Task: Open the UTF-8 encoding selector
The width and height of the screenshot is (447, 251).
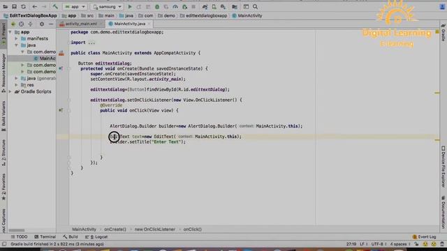Action: [379, 244]
